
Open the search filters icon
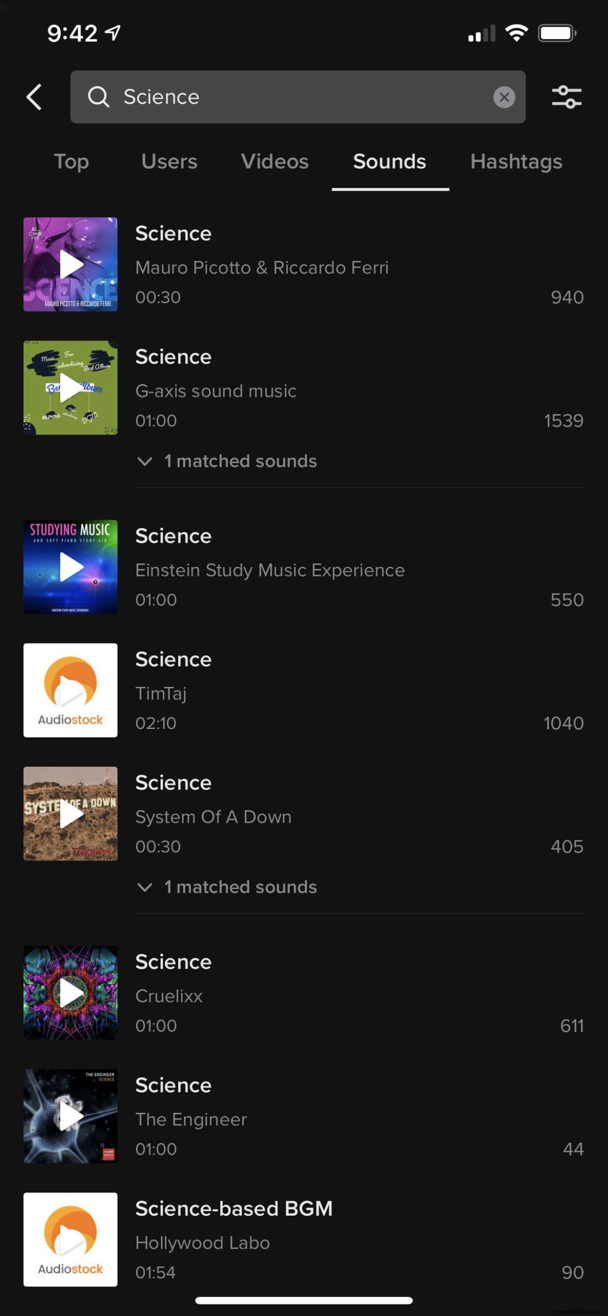pos(566,97)
